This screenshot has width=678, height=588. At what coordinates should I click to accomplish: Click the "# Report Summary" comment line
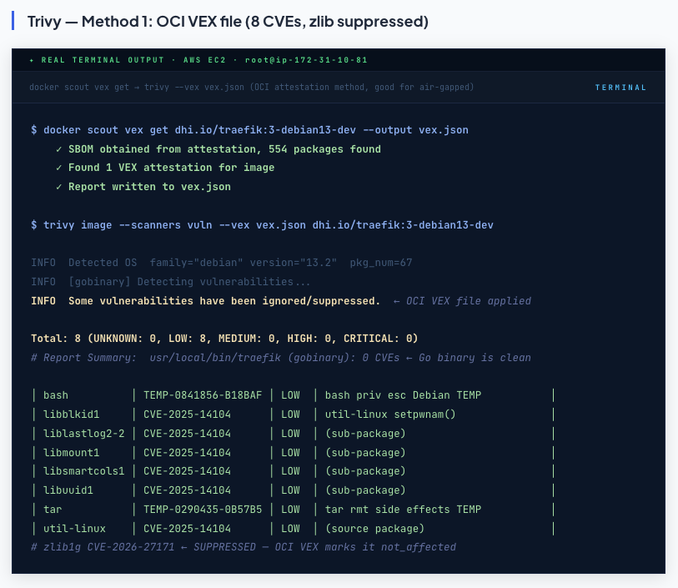(281, 358)
